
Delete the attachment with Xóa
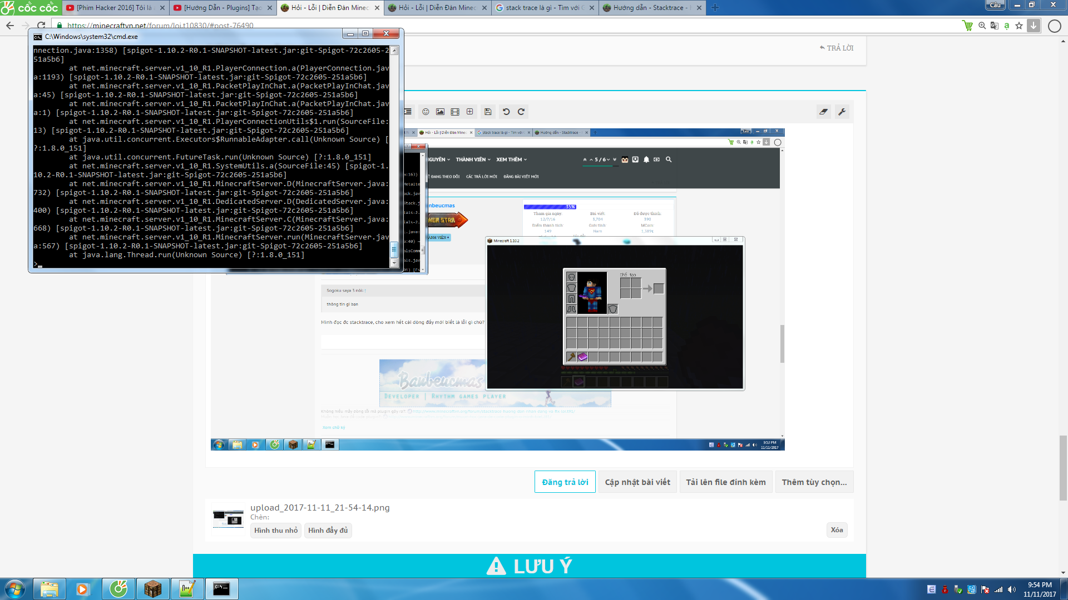click(837, 530)
